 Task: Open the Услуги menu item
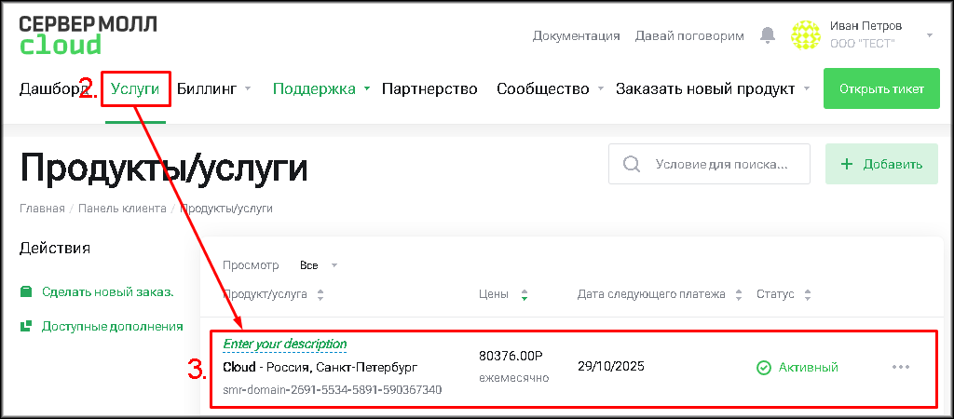click(x=135, y=89)
